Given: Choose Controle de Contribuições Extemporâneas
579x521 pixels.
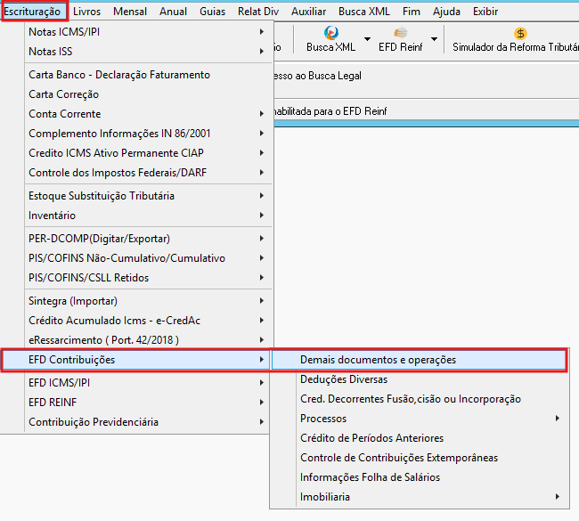Looking at the screenshot, I should click(x=419, y=458).
